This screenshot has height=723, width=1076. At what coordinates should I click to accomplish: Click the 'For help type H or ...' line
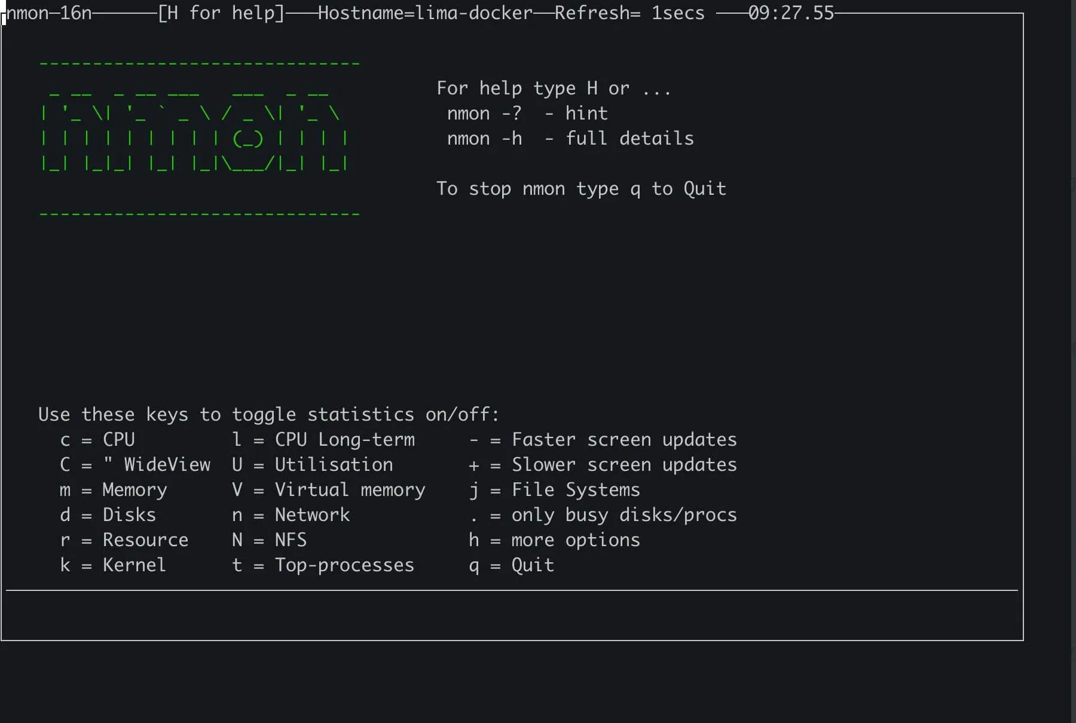554,88
